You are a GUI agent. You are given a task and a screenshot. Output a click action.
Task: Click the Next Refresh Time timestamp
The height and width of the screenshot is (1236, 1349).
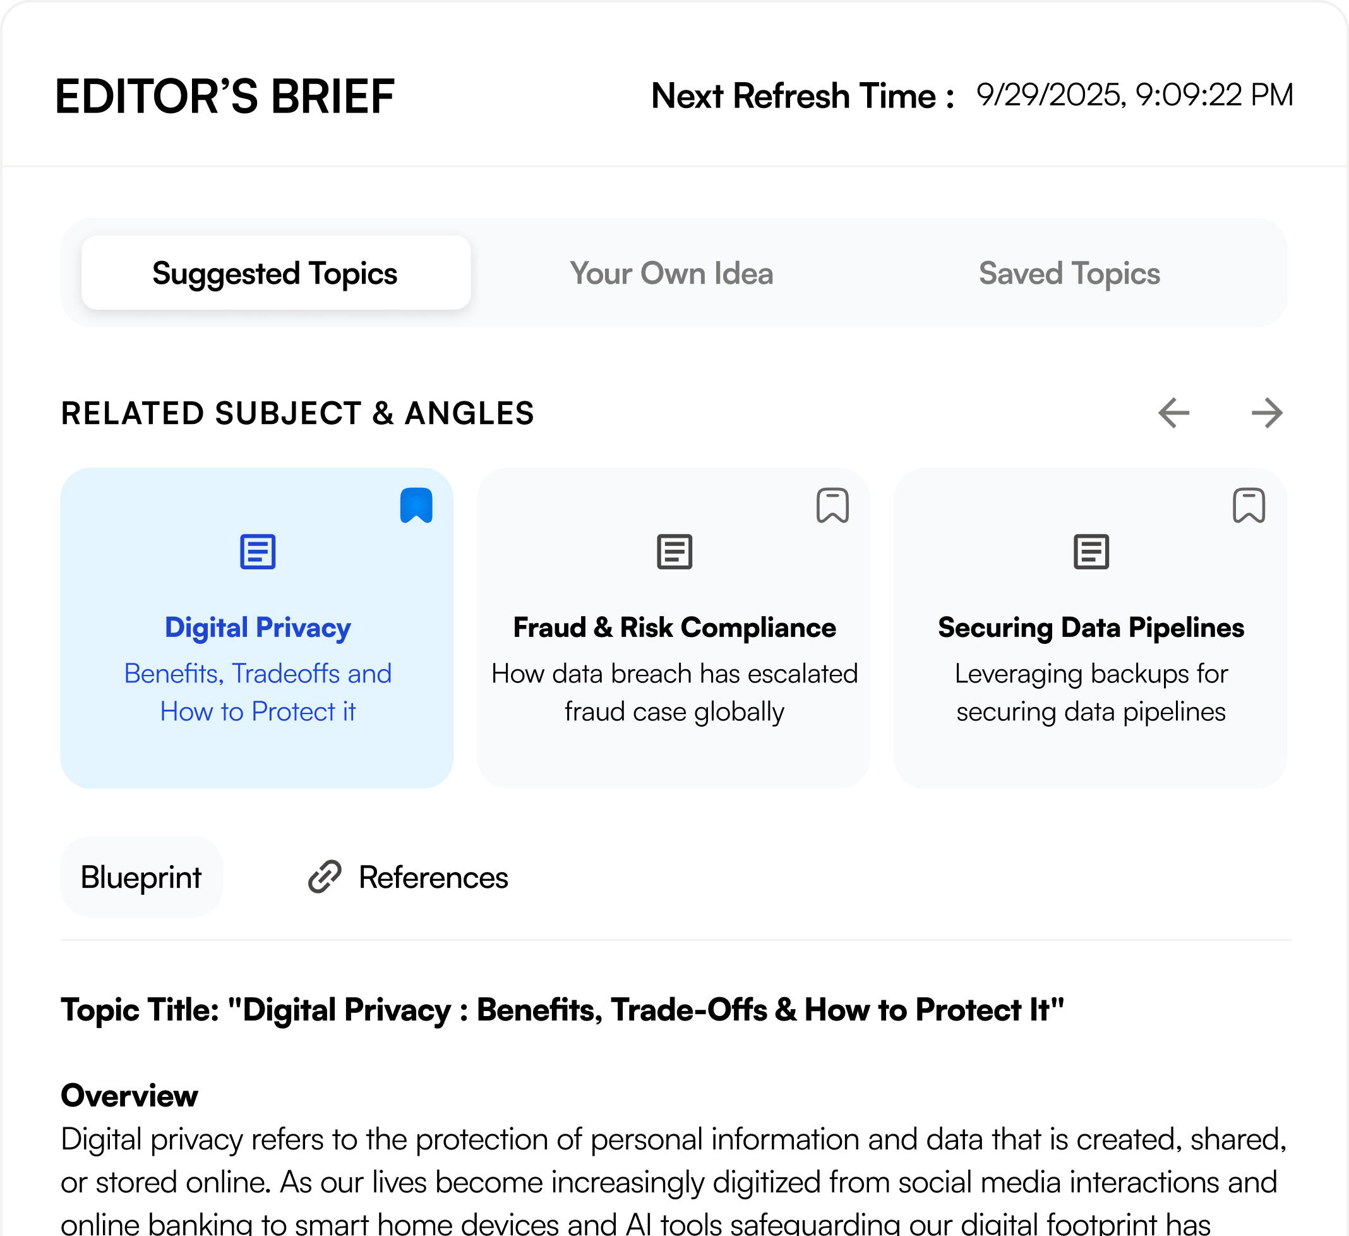1134,95
